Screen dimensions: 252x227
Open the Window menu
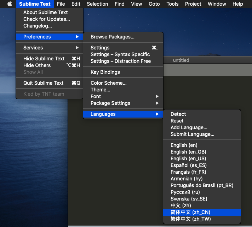pyautogui.click(x=217, y=4)
